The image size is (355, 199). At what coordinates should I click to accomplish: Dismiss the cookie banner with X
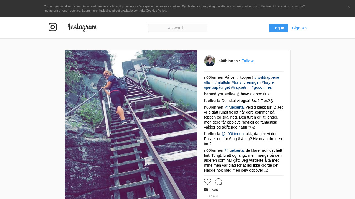coord(349,7)
